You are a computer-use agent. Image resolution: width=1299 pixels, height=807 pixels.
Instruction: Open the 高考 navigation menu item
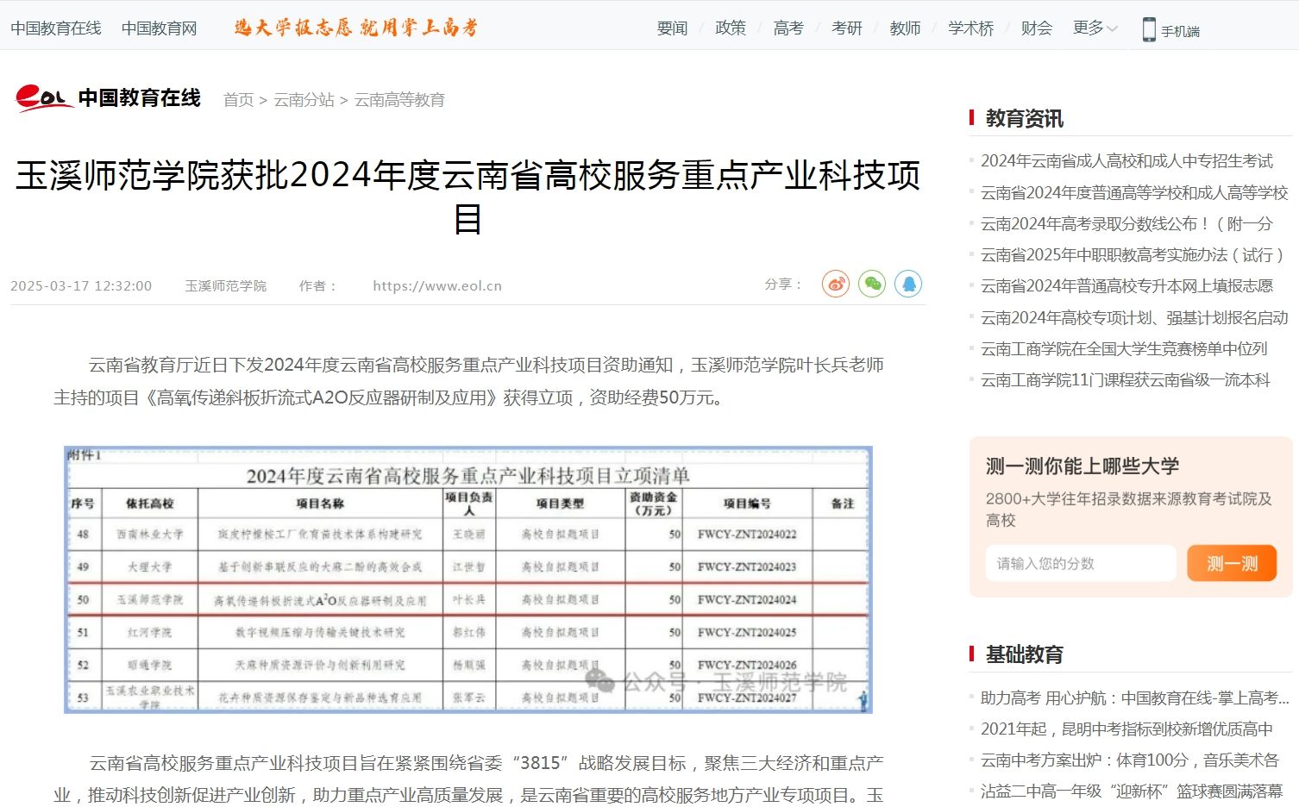[788, 28]
